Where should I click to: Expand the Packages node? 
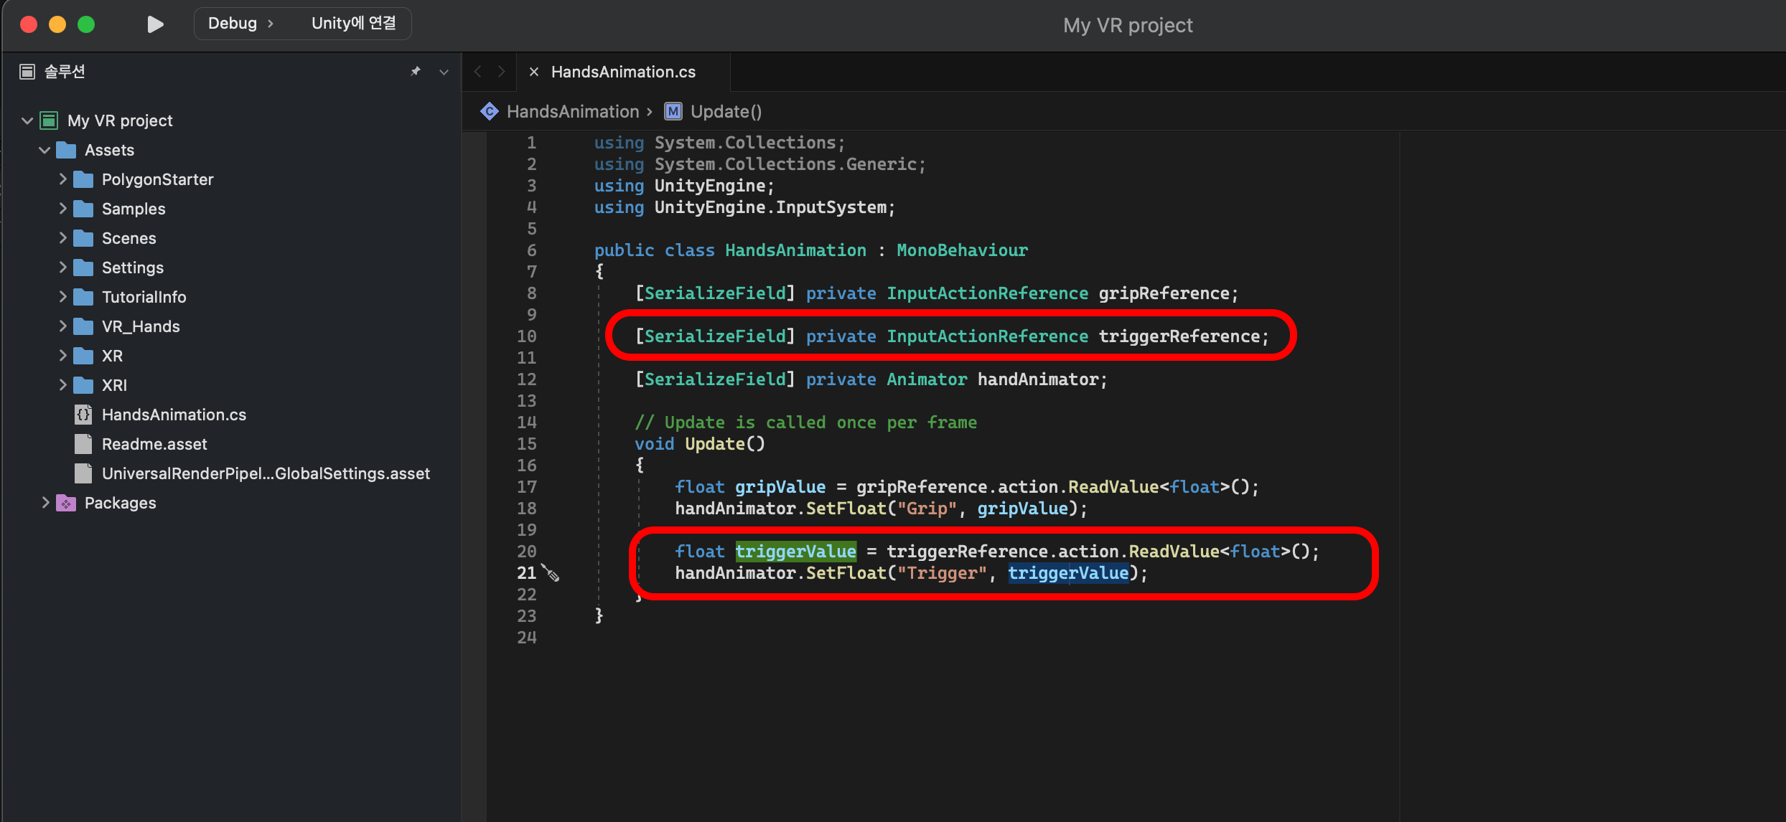45,503
